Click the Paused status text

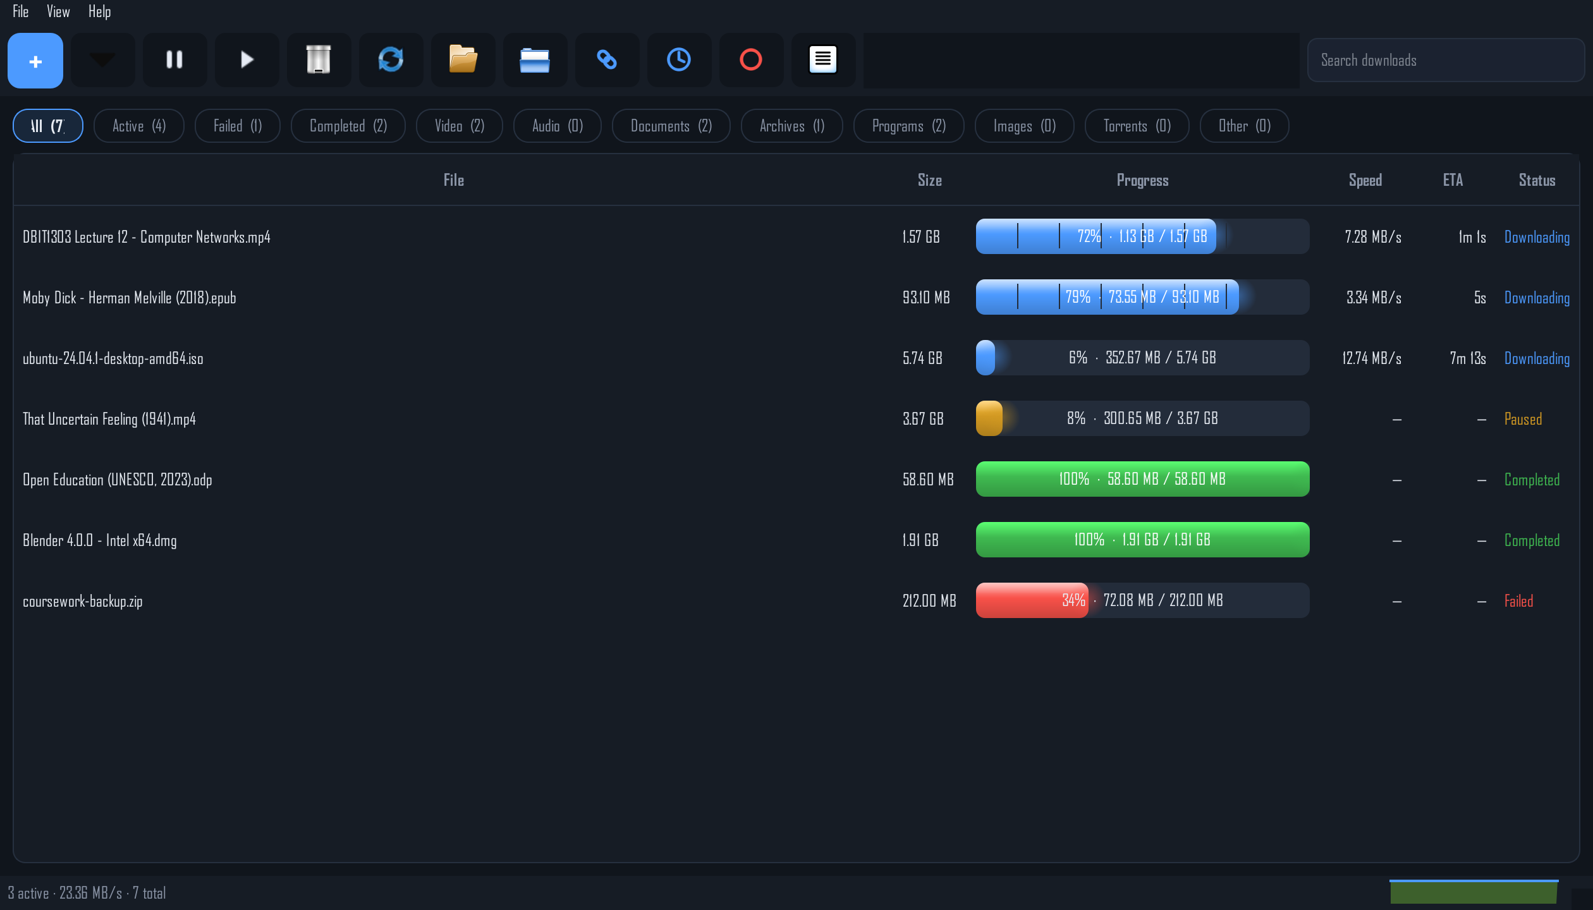pyautogui.click(x=1523, y=419)
